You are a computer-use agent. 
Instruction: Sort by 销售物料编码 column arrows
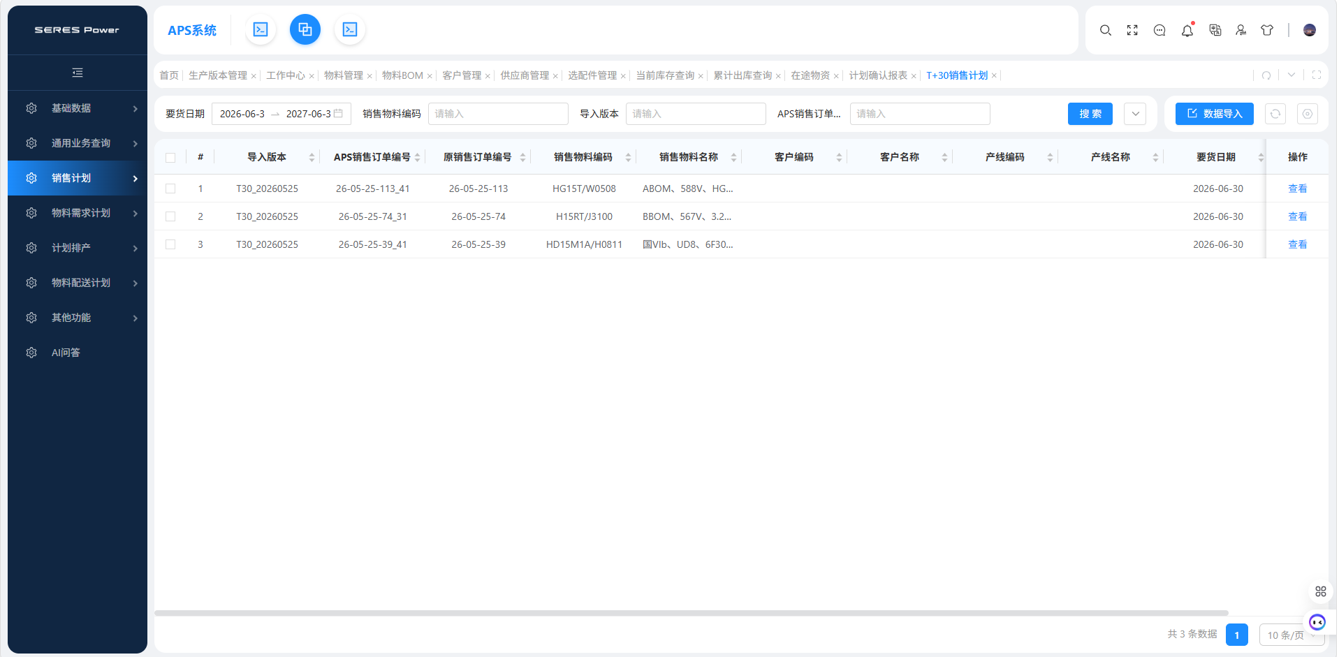coord(628,157)
